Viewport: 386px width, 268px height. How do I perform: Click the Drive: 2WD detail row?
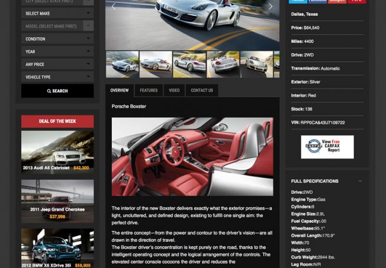[x=302, y=55]
